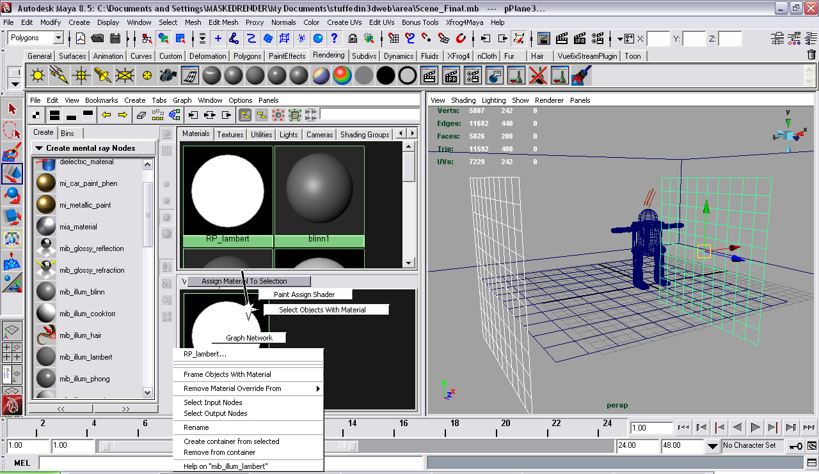Click the MEL command line field
The width and height of the screenshot is (819, 474).
(232, 463)
